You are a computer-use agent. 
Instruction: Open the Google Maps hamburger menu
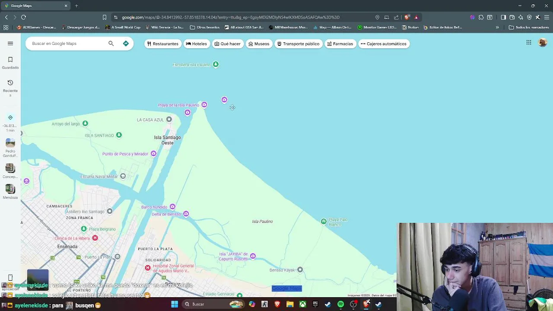tap(10, 43)
